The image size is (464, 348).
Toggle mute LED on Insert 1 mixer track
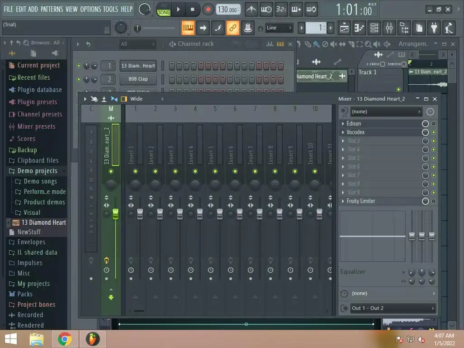(x=135, y=171)
